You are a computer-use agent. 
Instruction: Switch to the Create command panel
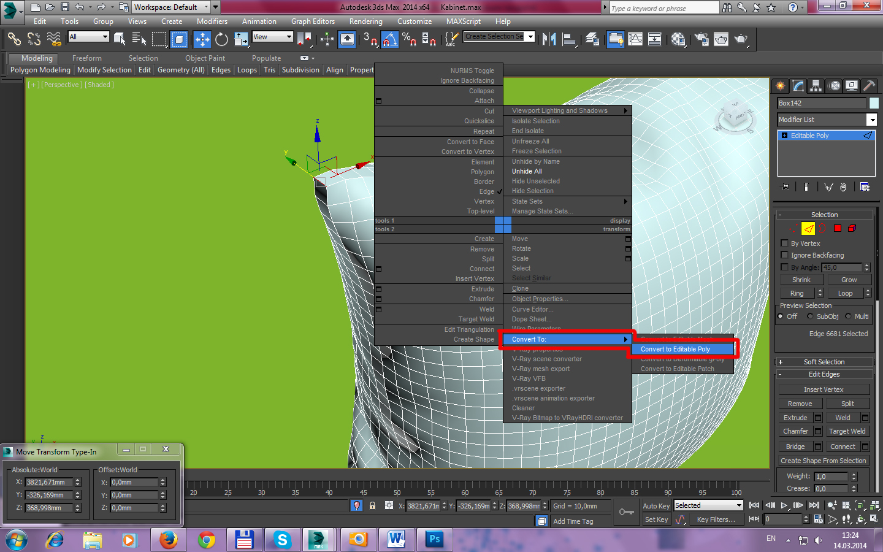click(x=781, y=86)
